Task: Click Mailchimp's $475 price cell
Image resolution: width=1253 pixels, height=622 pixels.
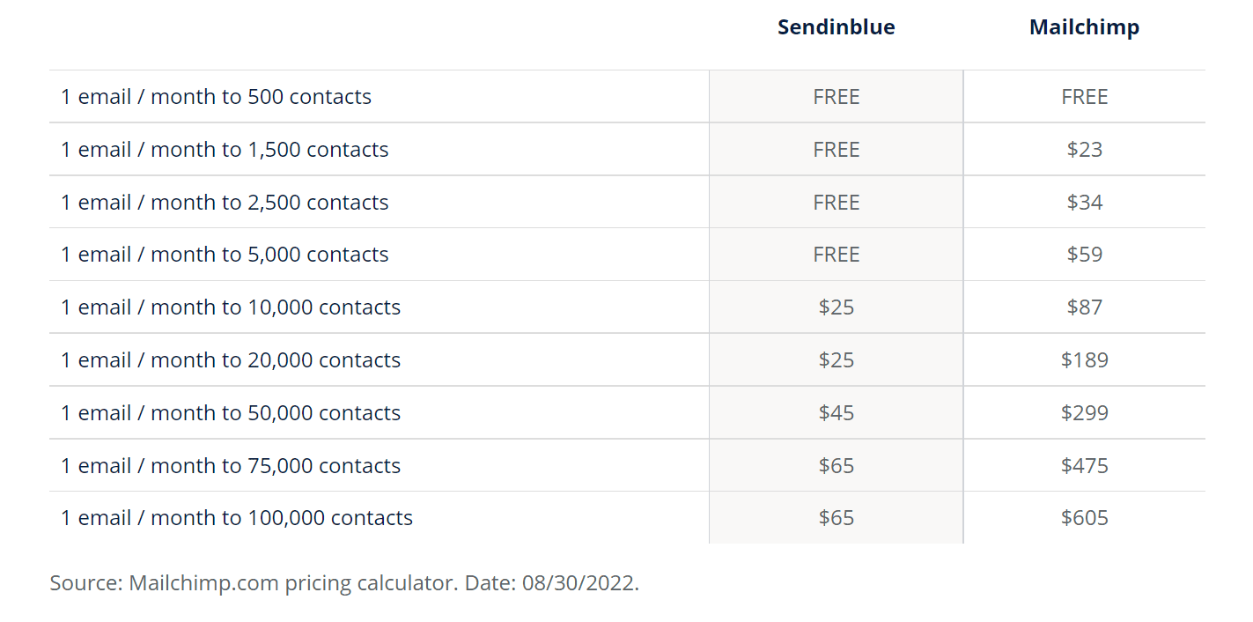Action: click(x=1084, y=466)
